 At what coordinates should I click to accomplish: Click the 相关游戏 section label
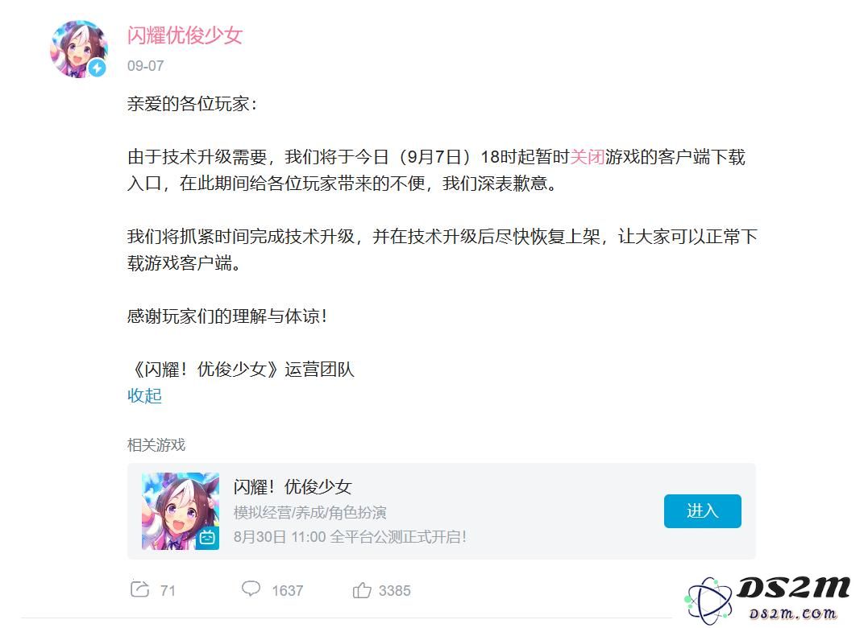point(156,444)
